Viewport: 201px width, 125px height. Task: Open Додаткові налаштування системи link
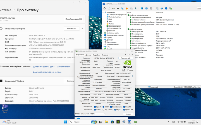[47, 72]
